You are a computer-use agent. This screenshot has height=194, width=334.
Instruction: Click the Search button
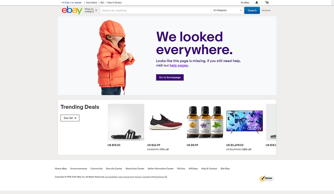click(252, 10)
